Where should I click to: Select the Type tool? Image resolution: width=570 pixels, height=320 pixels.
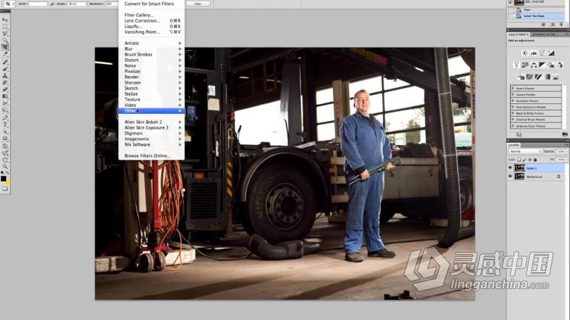[x=5, y=124]
